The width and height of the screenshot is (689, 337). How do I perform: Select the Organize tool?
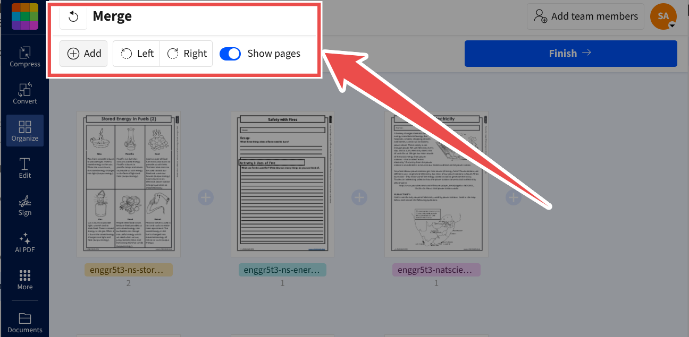click(x=24, y=131)
